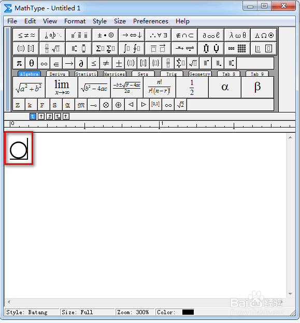Image resolution: width=300 pixels, height=323 pixels.
Task: Select the relational-justified tab stop
Action: [x=58, y=117]
